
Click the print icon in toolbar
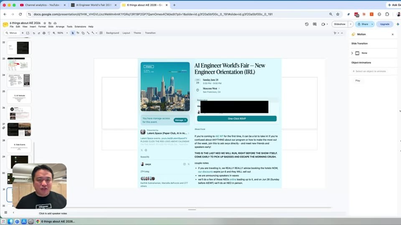click(x=44, y=33)
